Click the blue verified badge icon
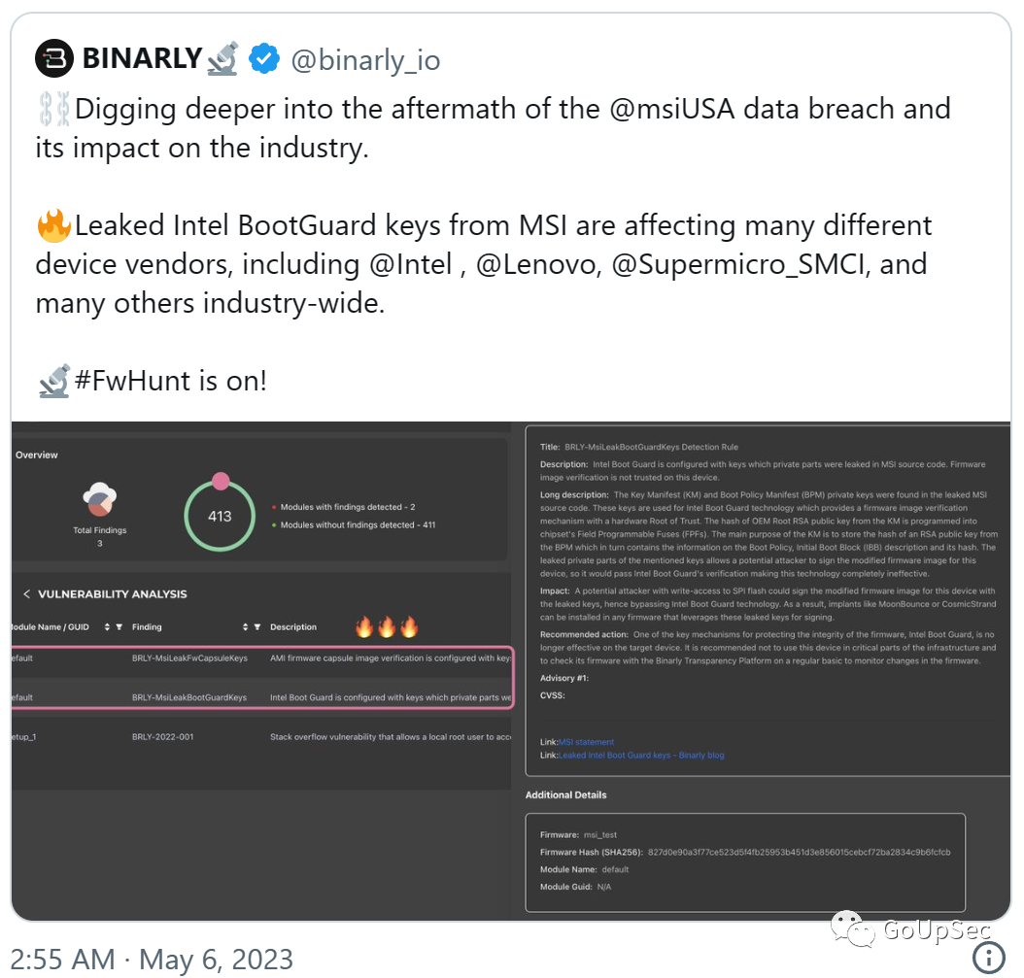 pos(264,59)
